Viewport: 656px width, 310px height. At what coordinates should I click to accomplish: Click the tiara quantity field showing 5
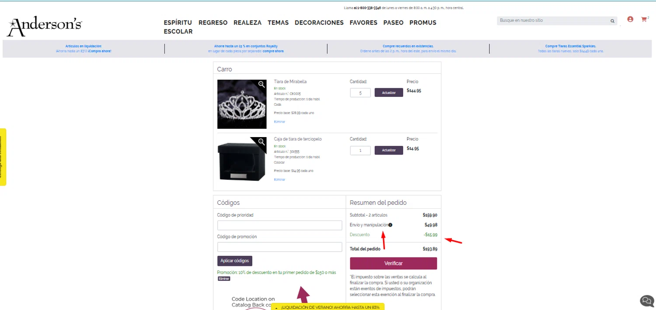click(360, 93)
